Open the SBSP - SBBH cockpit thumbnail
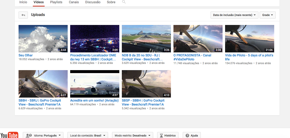 coord(146,84)
